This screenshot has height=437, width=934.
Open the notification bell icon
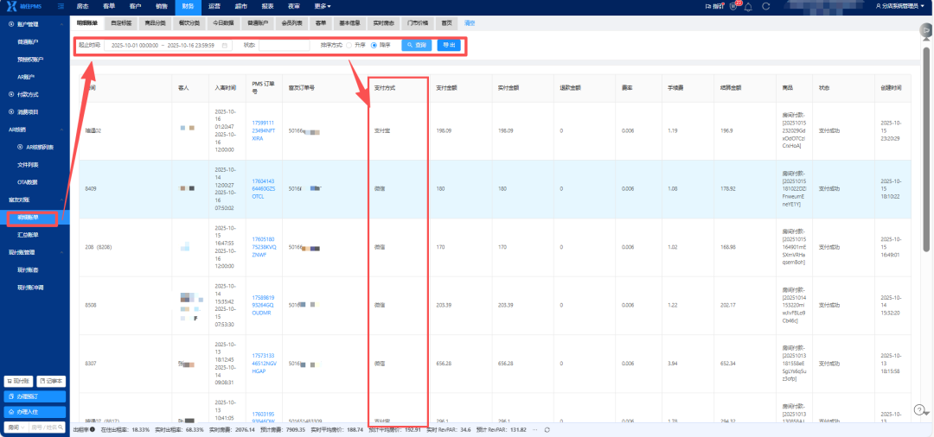pos(749,7)
